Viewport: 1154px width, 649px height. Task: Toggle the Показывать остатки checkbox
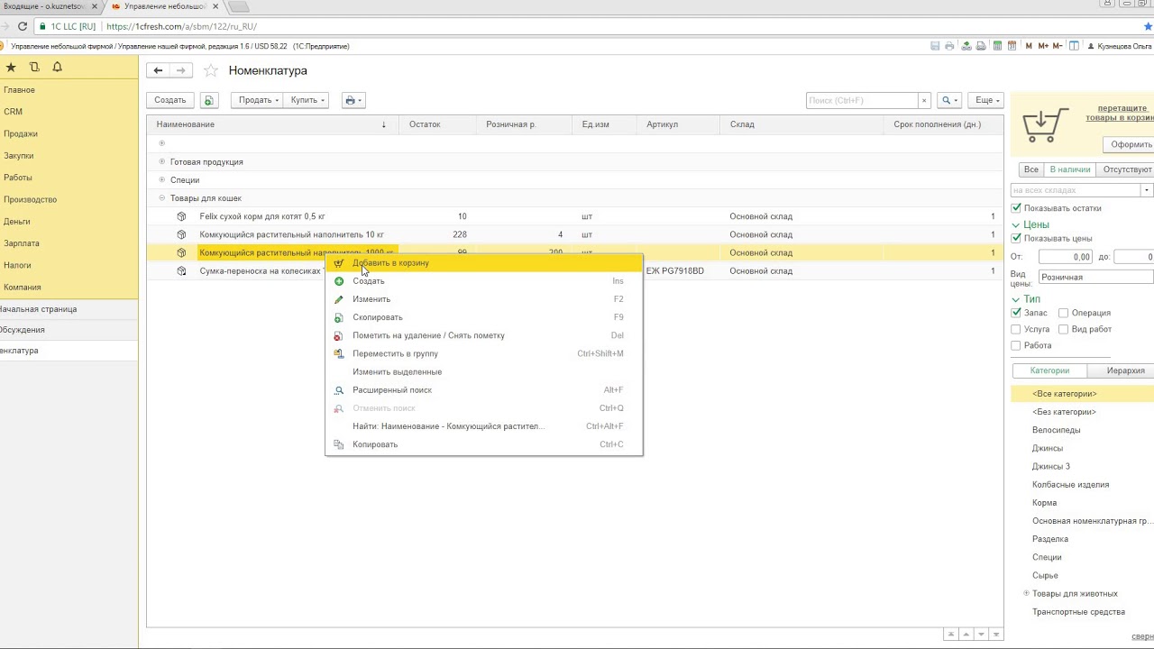[x=1017, y=208]
